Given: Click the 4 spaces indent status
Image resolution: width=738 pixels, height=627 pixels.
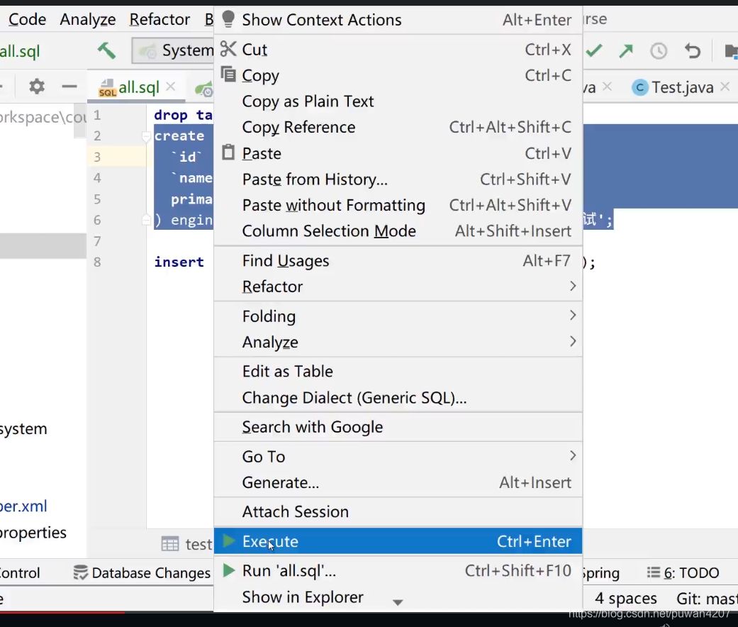Looking at the screenshot, I should point(625,599).
